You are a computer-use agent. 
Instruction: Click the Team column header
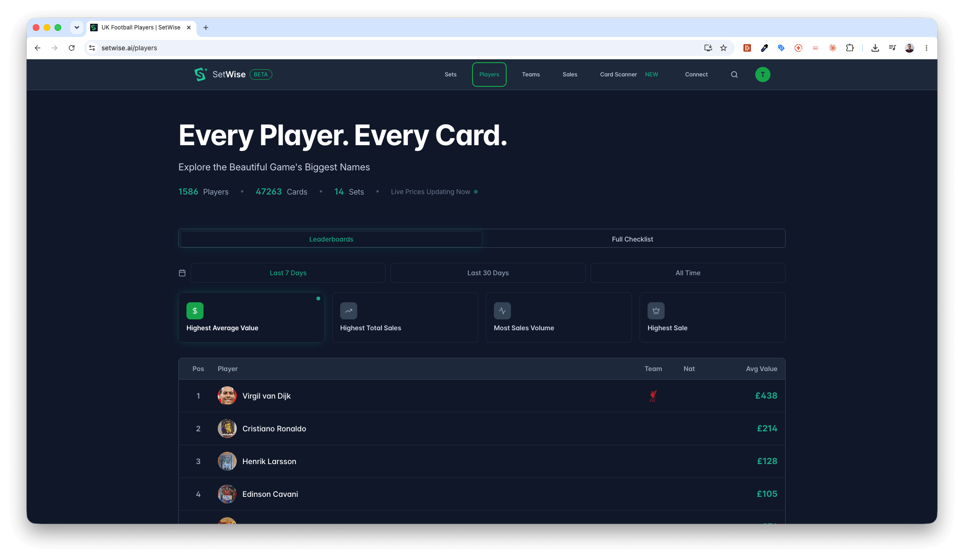(653, 369)
